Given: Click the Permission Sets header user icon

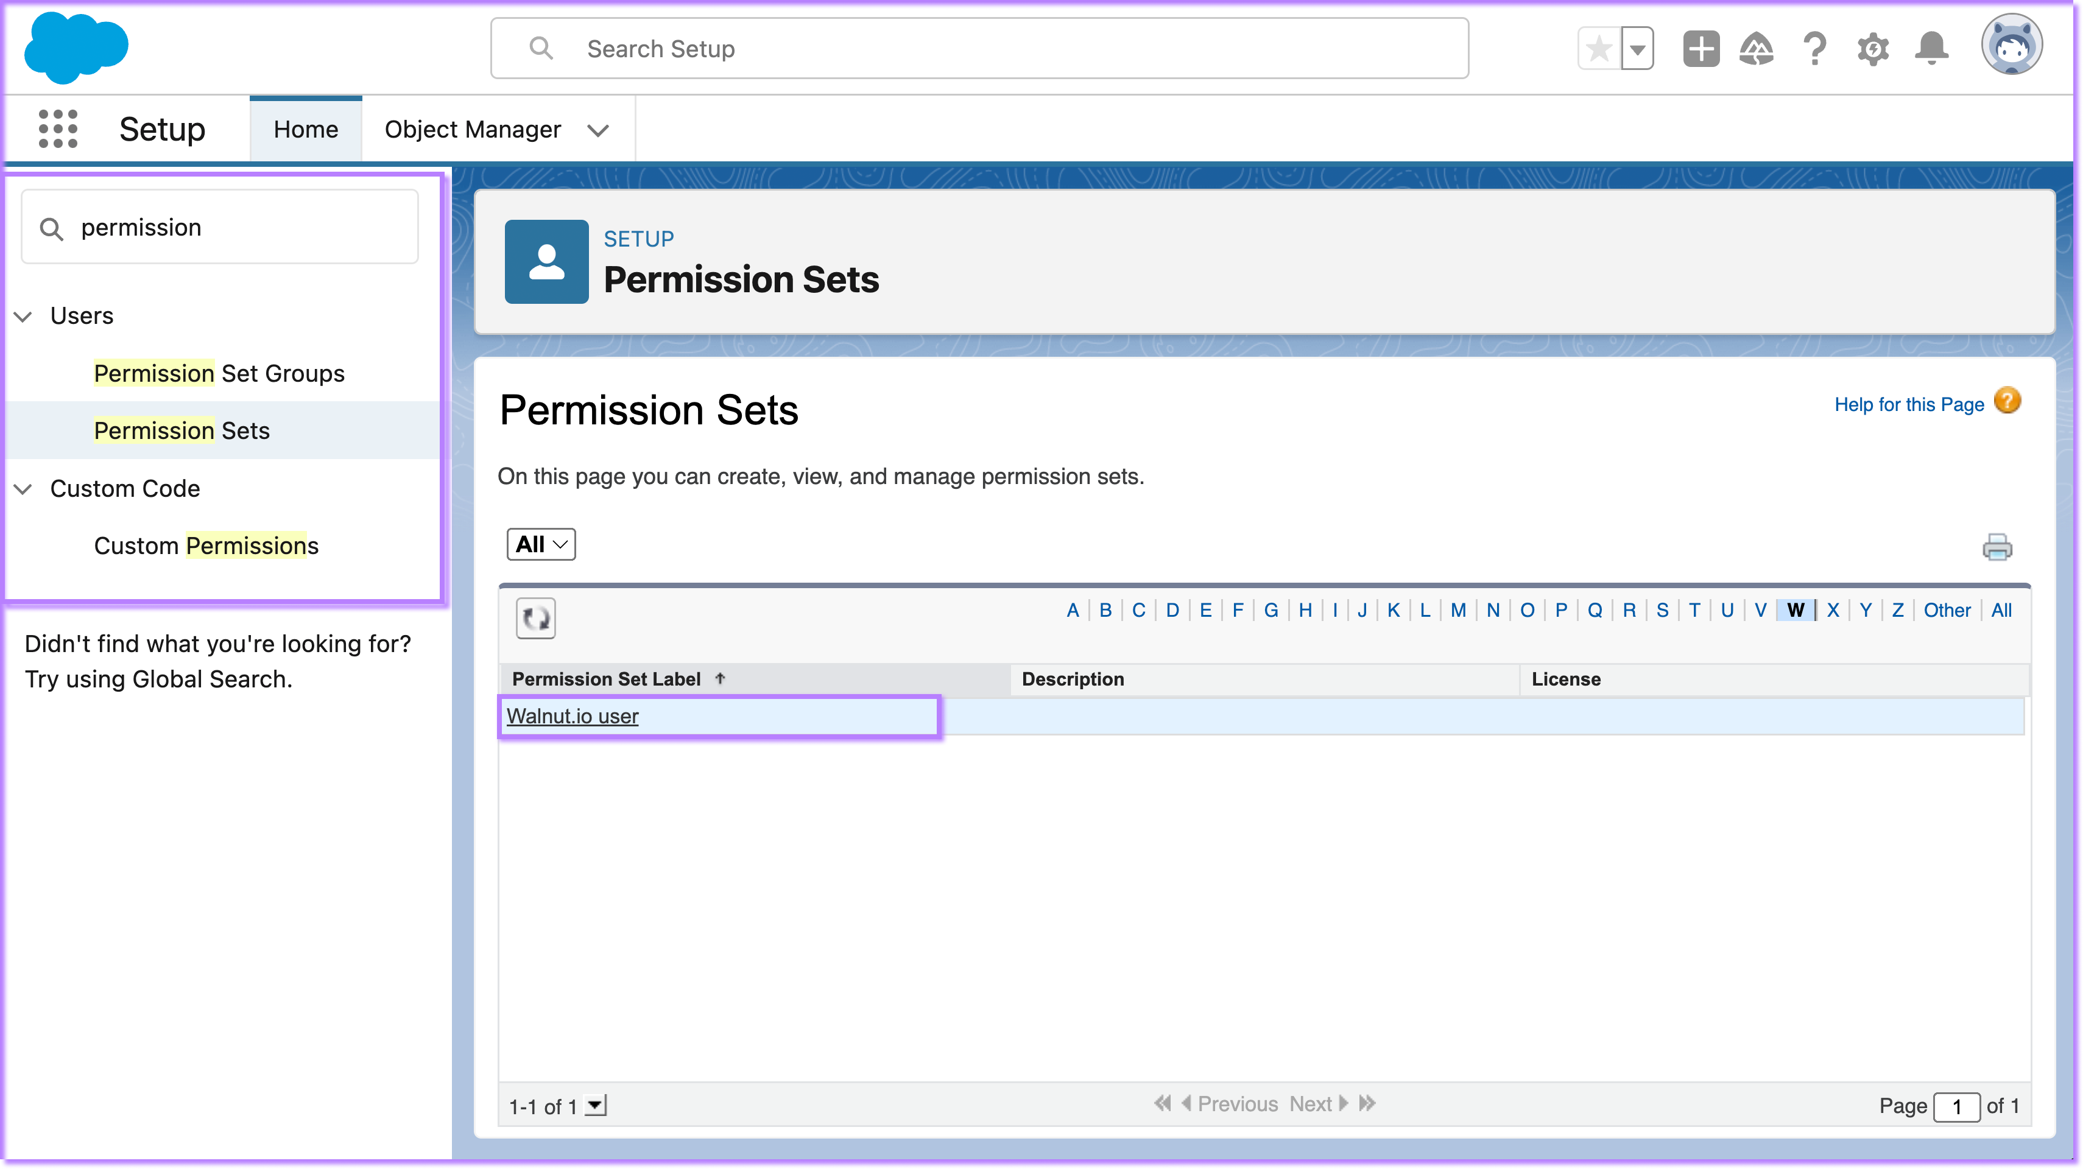Looking at the screenshot, I should (x=546, y=262).
